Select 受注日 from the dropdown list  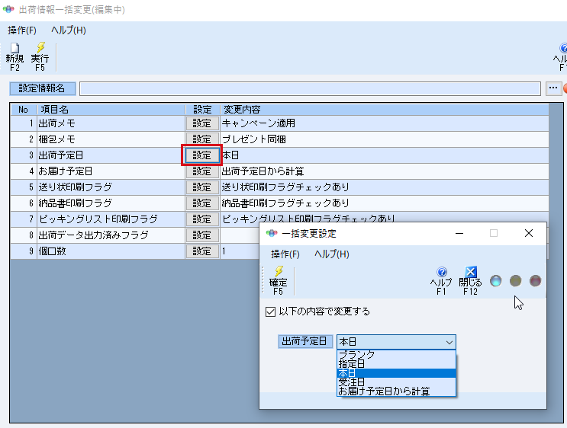click(x=396, y=382)
